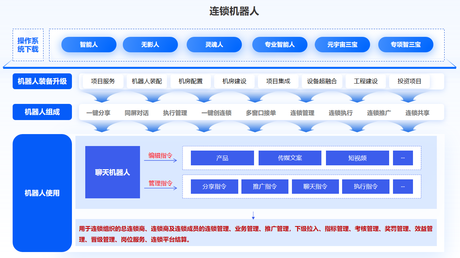Image resolution: width=460 pixels, height=258 pixels.
Task: Choose the 专业智能人 button
Action: point(280,45)
